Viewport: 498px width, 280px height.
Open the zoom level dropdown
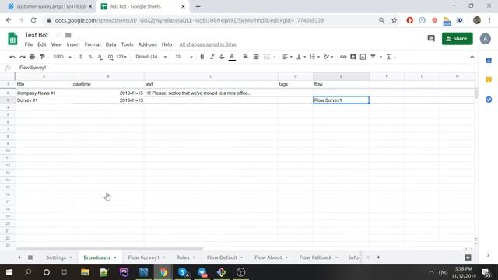(62, 57)
